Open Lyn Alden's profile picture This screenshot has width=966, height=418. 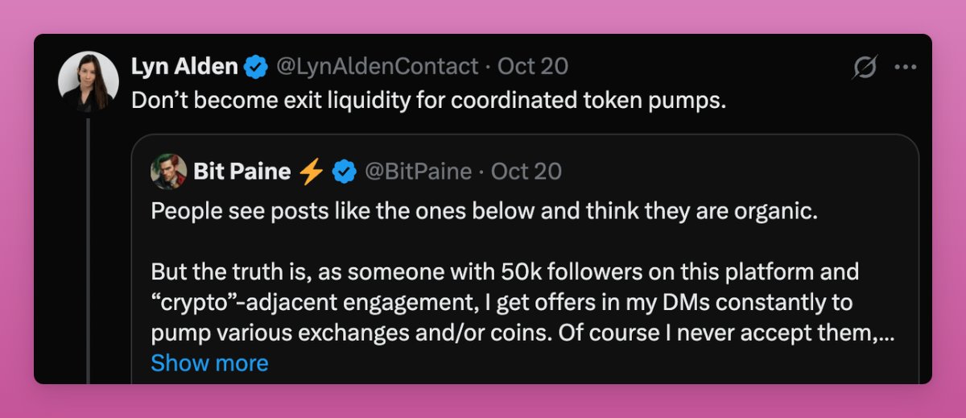89,81
